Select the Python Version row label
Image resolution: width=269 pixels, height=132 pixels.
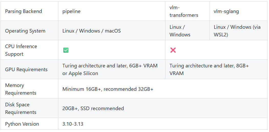[x=22, y=124]
